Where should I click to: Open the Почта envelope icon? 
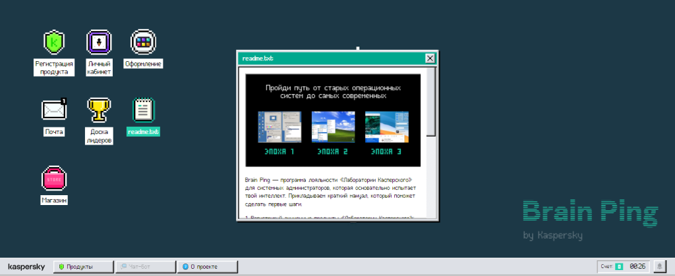(x=54, y=109)
